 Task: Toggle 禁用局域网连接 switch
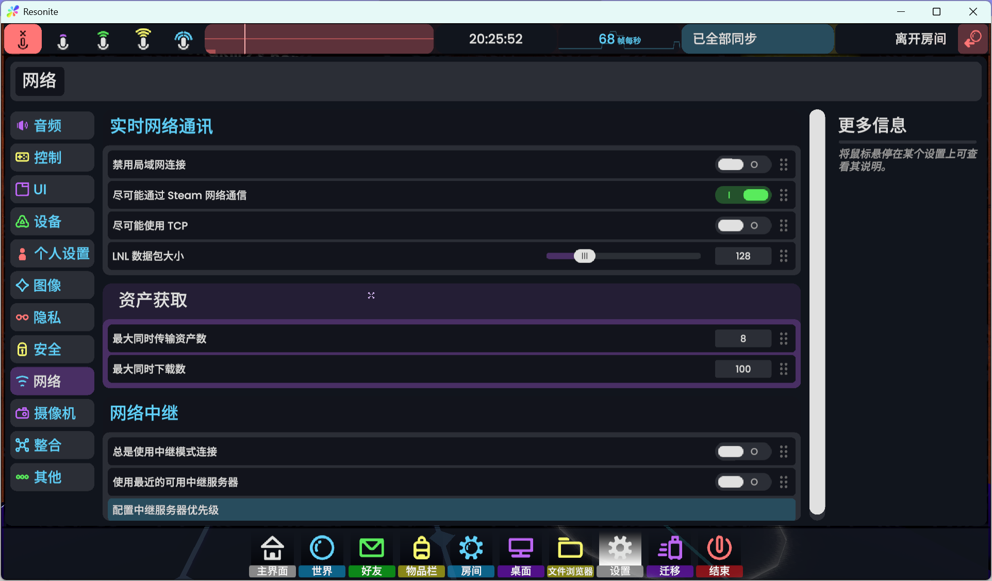pos(743,164)
